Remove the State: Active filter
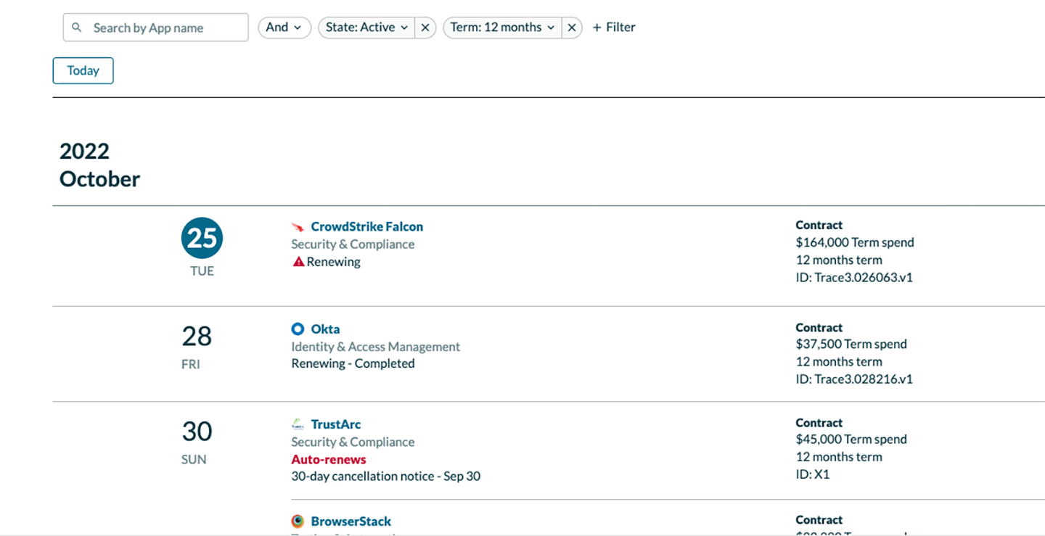Viewport: 1045px width, 536px height. (x=425, y=28)
